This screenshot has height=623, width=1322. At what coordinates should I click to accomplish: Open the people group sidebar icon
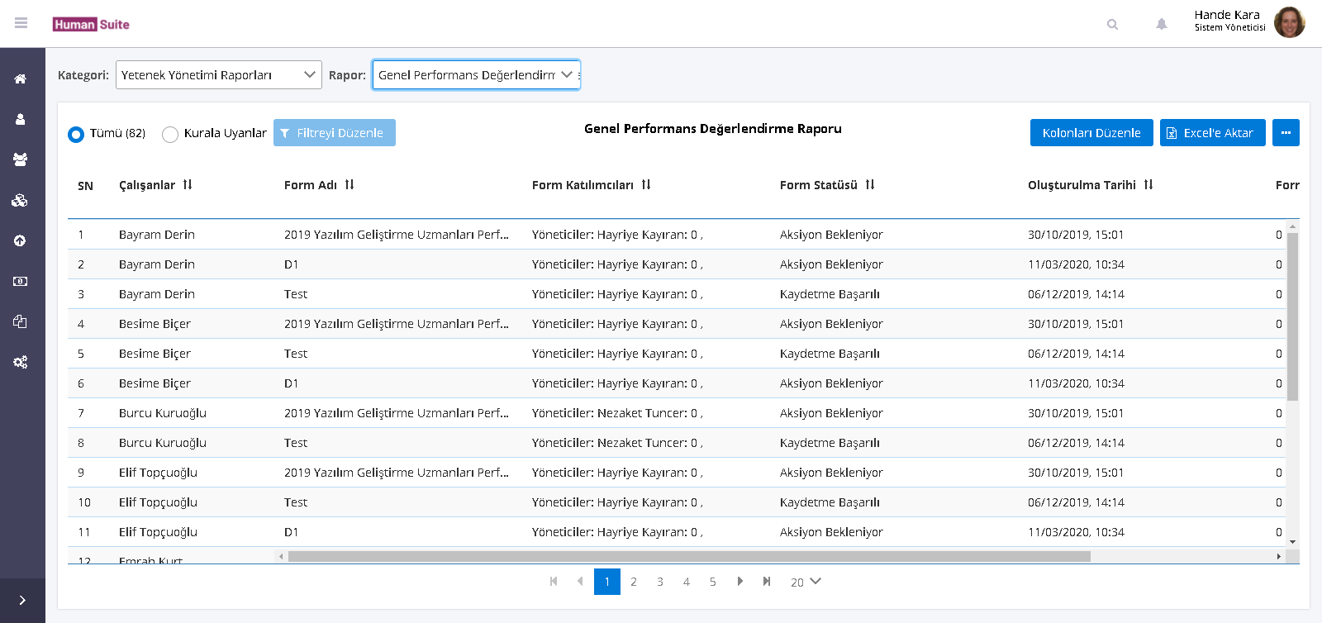21,159
